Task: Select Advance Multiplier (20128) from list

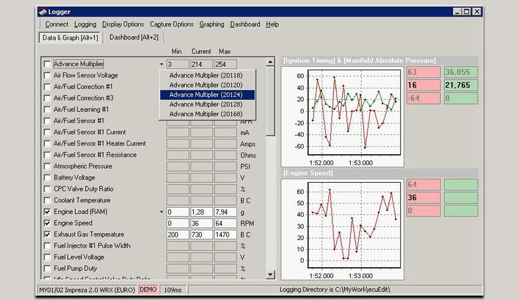Action: [207, 104]
